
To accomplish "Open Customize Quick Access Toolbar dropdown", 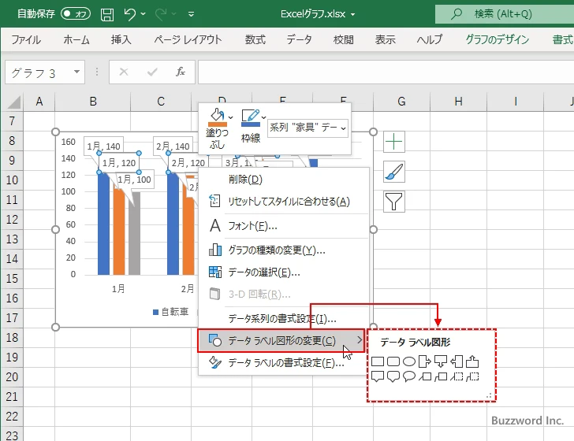I will coord(191,14).
